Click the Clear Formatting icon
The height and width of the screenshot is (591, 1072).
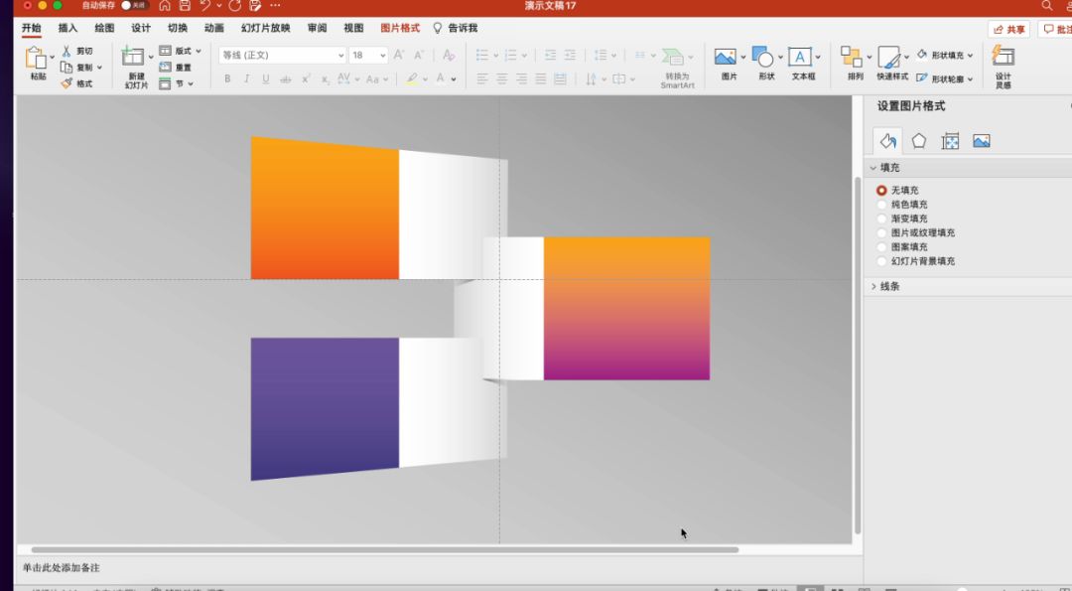[449, 55]
